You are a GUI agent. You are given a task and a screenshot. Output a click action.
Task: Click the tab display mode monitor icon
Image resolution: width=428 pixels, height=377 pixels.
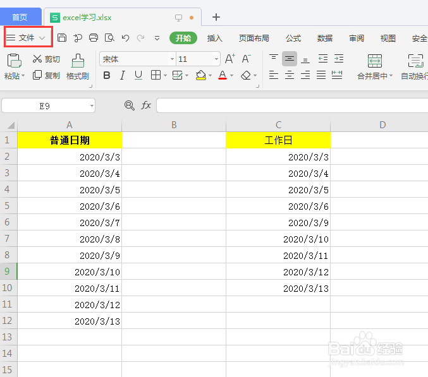click(178, 18)
